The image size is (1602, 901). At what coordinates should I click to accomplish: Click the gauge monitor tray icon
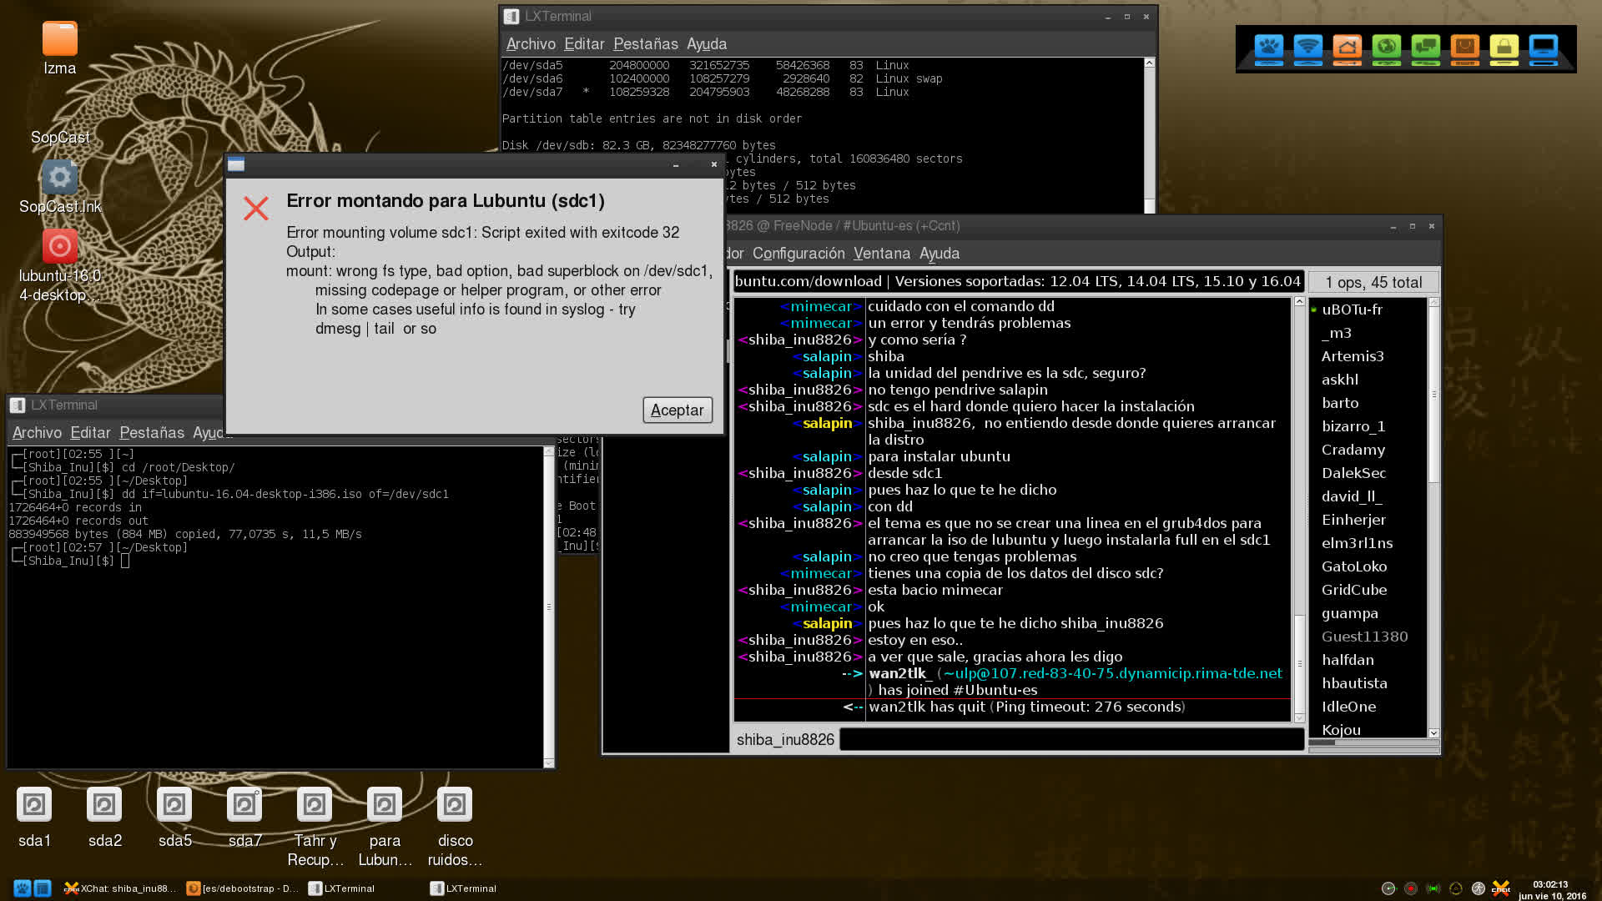(1388, 888)
